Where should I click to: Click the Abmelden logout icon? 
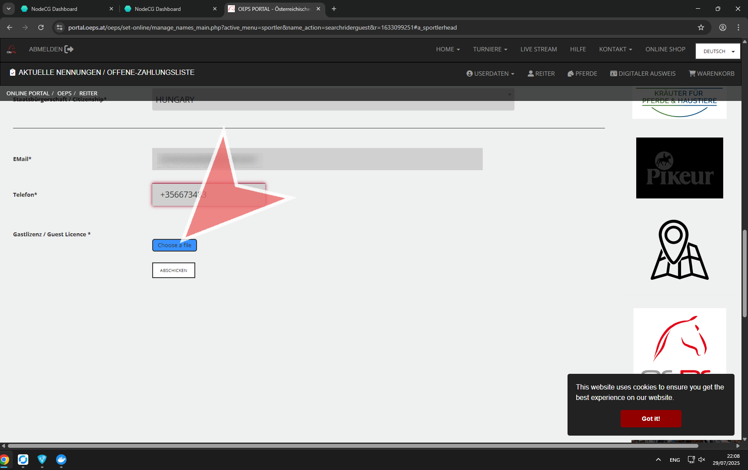click(69, 50)
